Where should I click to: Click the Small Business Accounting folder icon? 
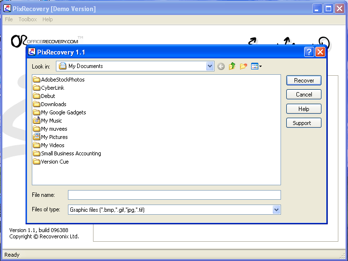point(37,153)
